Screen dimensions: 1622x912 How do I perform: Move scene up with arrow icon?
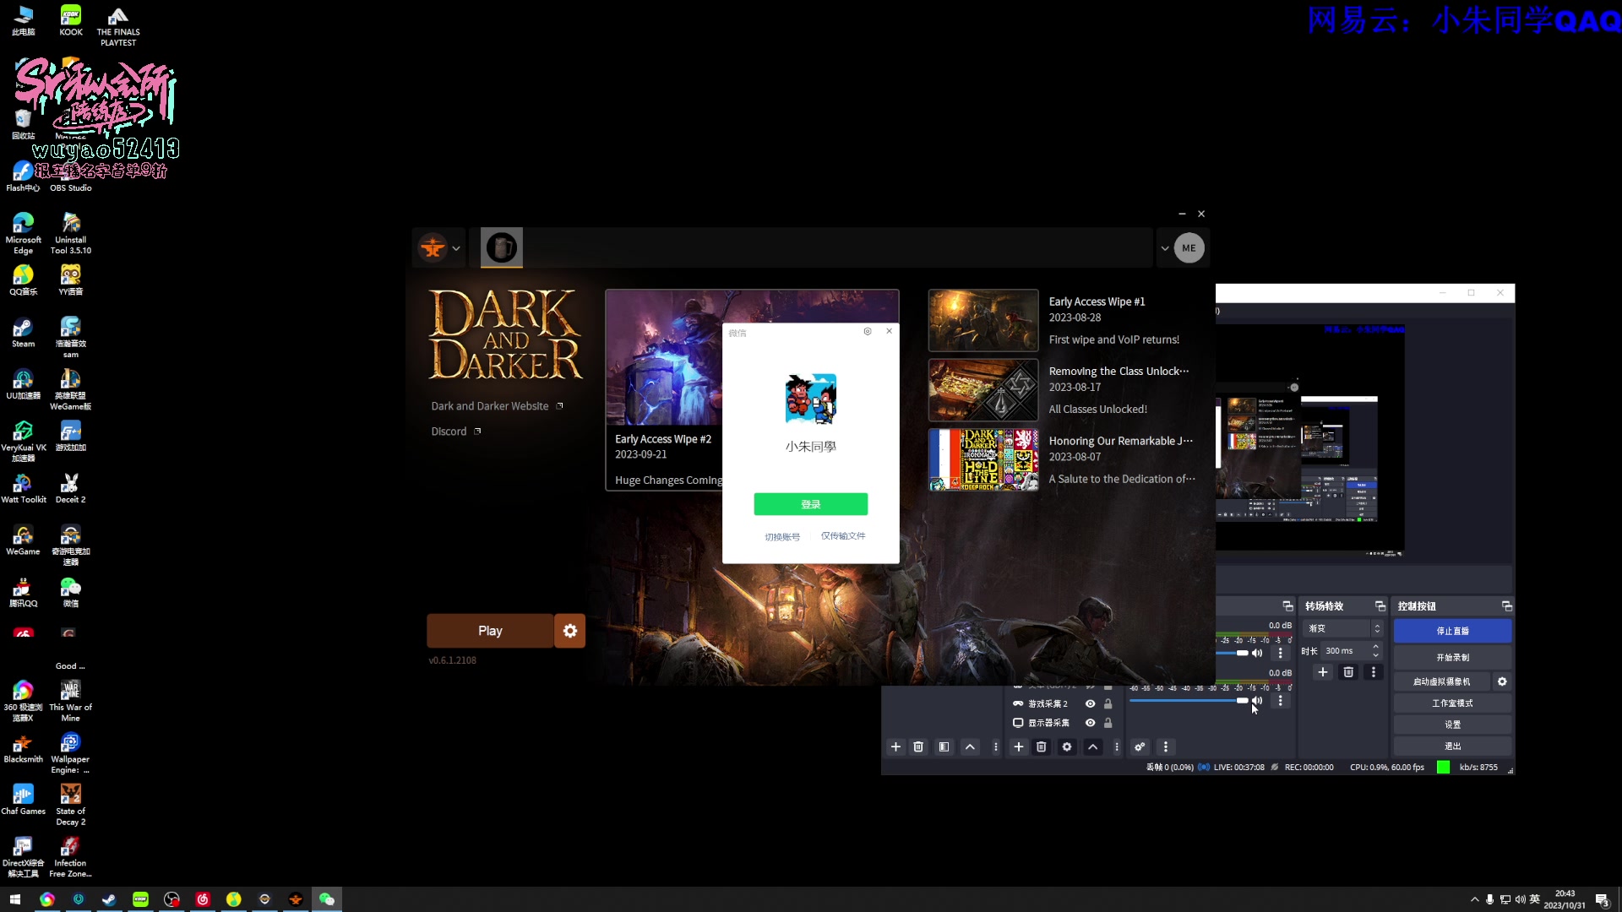coord(970,747)
